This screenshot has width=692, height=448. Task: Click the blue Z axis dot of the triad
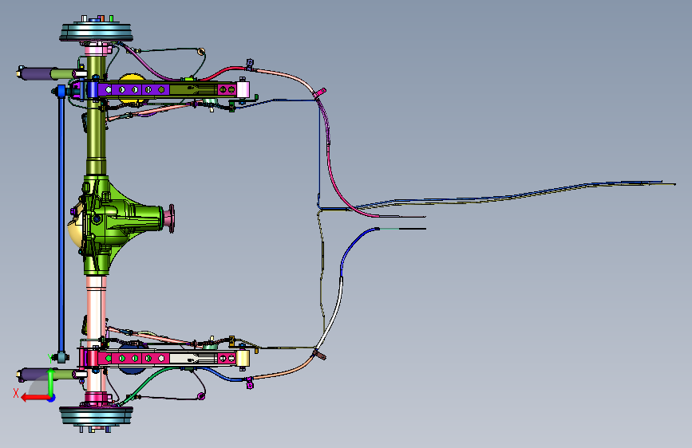[x=52, y=398]
